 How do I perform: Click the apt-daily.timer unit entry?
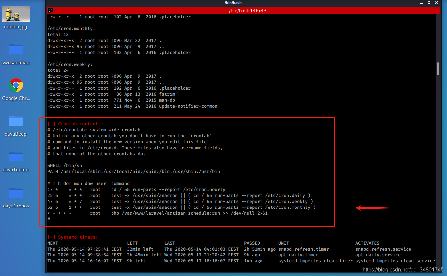(x=298, y=255)
